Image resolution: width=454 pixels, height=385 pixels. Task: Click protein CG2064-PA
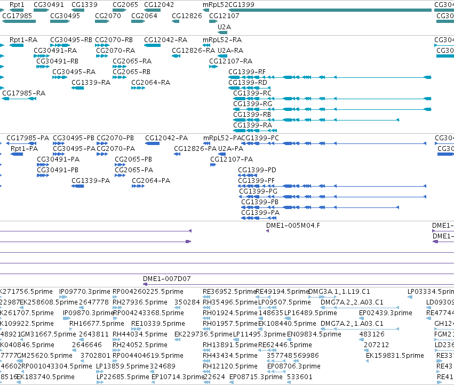[x=151, y=181]
